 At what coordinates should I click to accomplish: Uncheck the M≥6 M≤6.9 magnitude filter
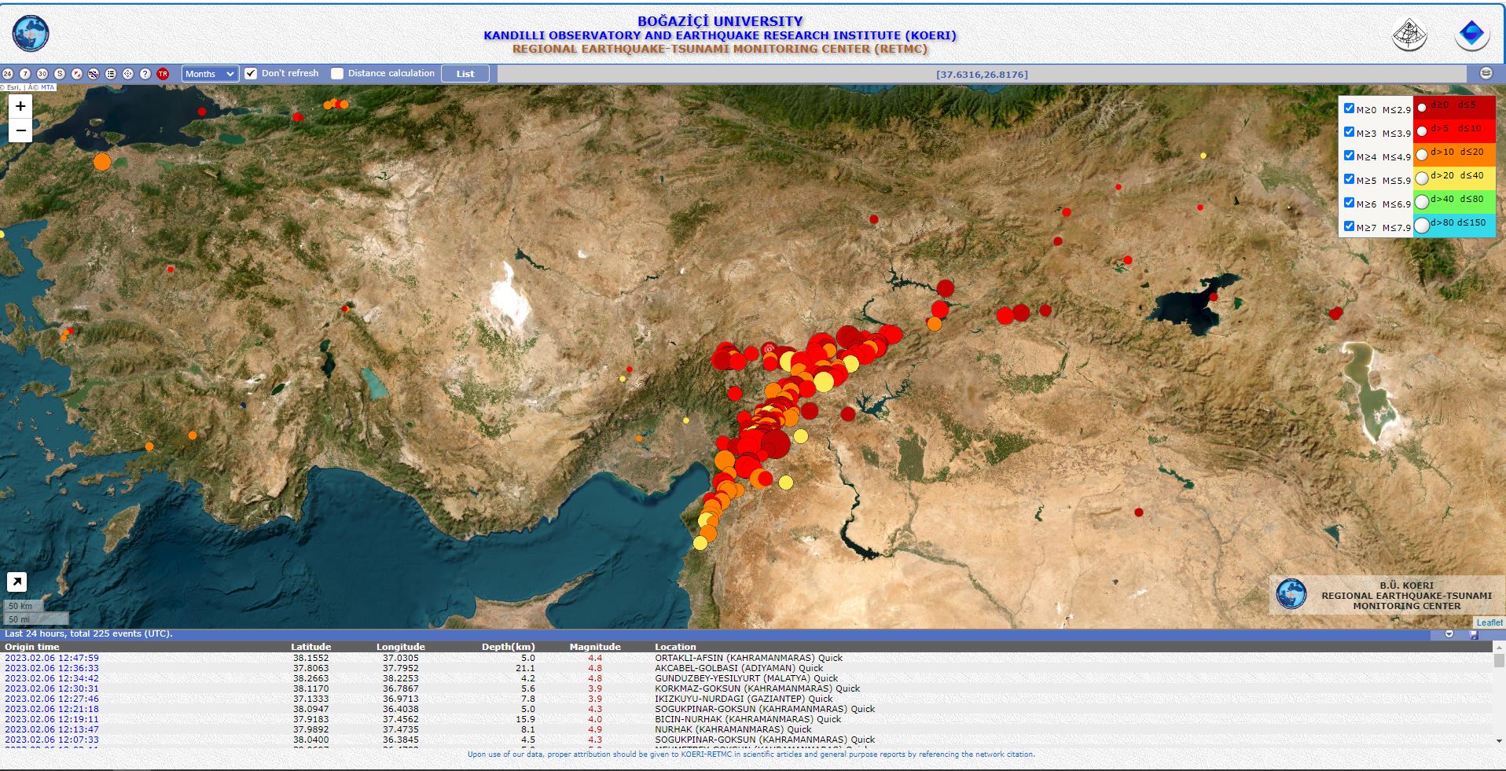click(1349, 203)
